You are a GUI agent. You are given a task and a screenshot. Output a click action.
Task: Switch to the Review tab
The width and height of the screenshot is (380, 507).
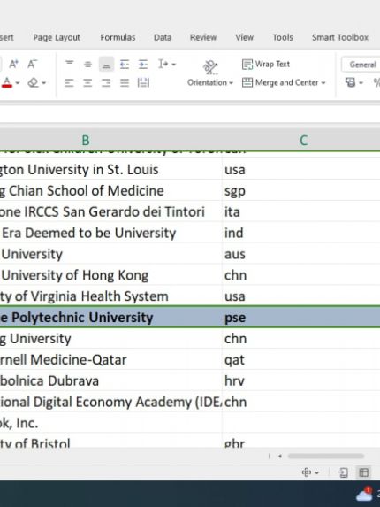tap(203, 37)
